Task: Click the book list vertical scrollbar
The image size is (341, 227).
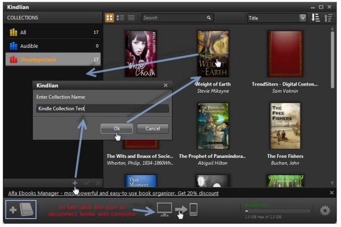Action: (x=332, y=60)
